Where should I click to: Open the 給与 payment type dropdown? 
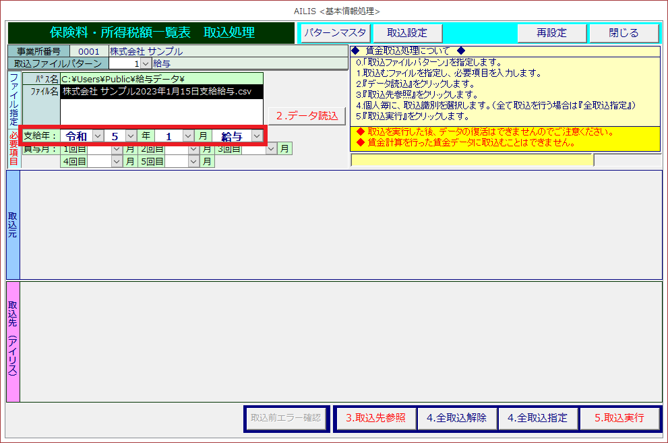(x=256, y=136)
